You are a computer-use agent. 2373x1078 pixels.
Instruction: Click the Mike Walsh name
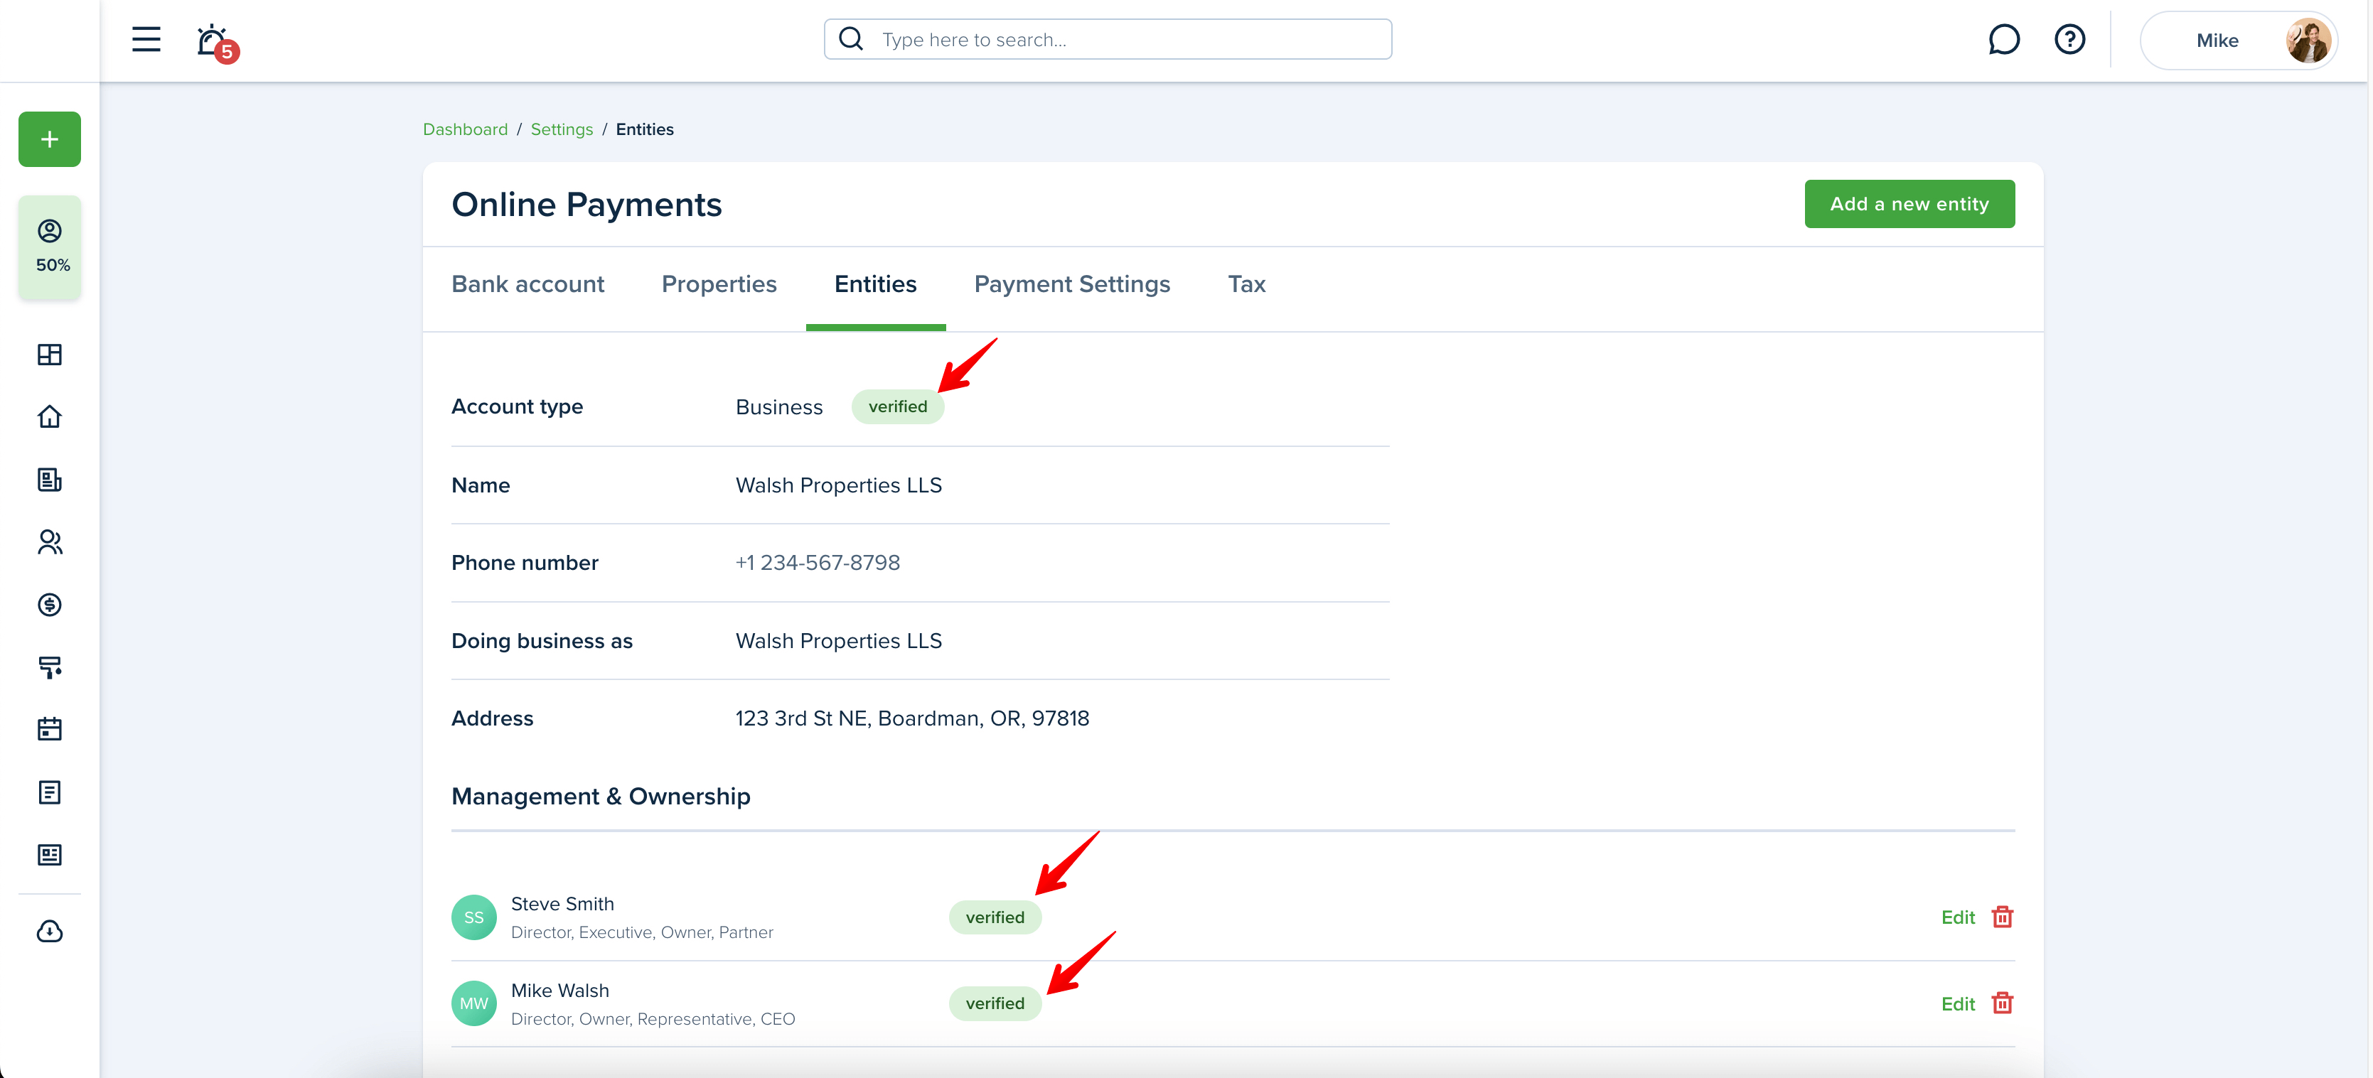[x=560, y=991]
